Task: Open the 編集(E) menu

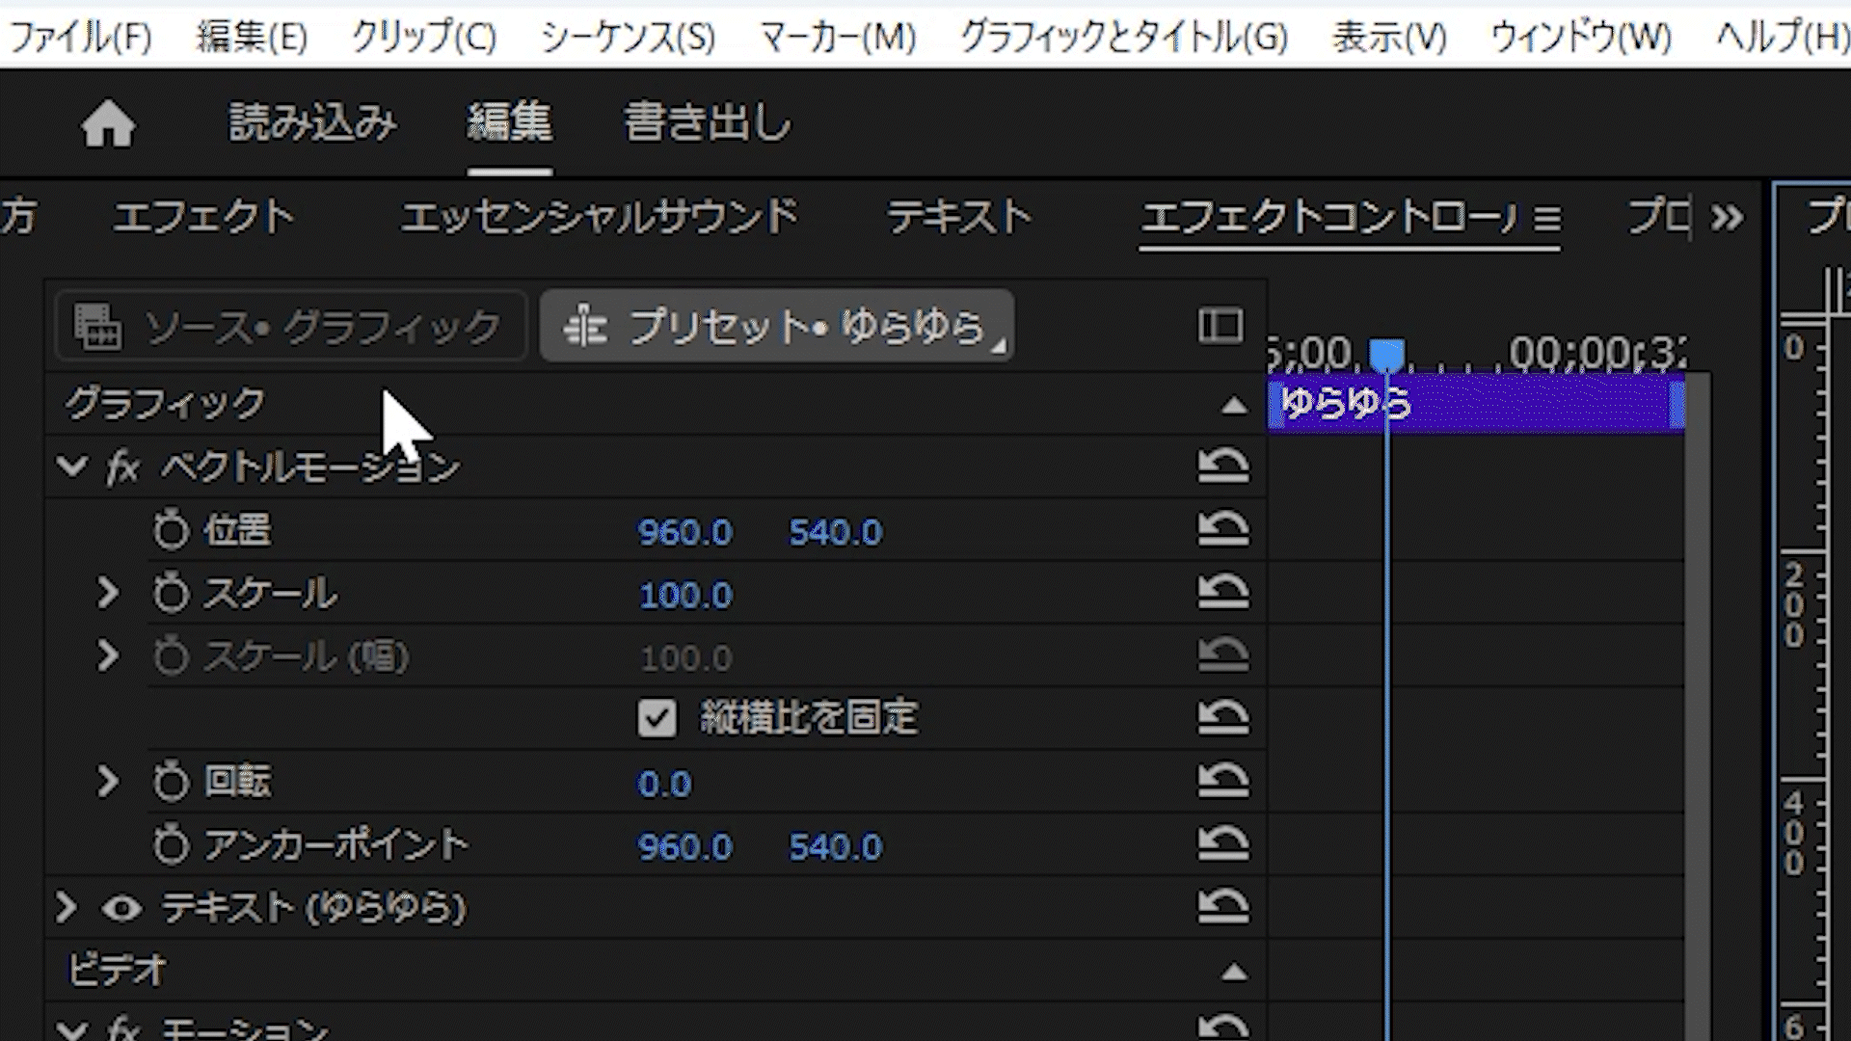Action: pyautogui.click(x=252, y=37)
